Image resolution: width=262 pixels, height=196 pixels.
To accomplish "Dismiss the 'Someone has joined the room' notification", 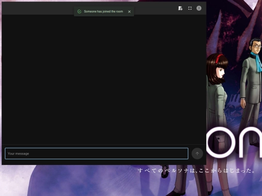I will [x=130, y=12].
